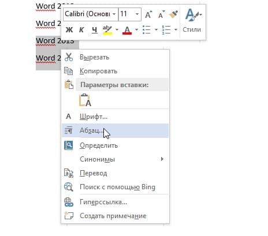Click the Format Painter brush icon
The height and width of the screenshot is (236, 268).
tap(173, 14)
